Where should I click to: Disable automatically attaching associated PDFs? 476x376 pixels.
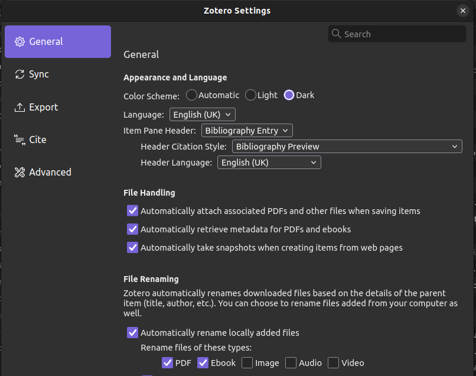[x=133, y=211]
